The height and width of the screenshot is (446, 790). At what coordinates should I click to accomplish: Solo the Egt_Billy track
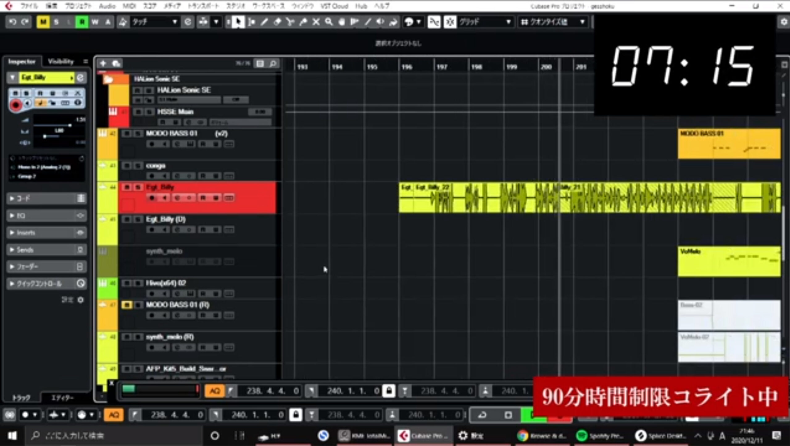click(138, 187)
